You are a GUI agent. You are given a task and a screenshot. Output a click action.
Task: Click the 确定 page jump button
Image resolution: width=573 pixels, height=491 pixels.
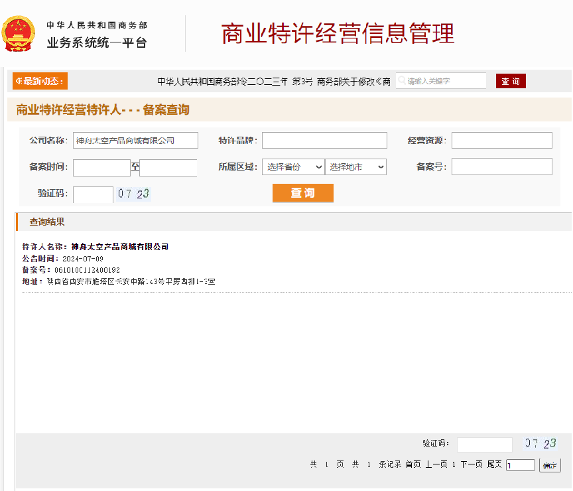pos(550,465)
